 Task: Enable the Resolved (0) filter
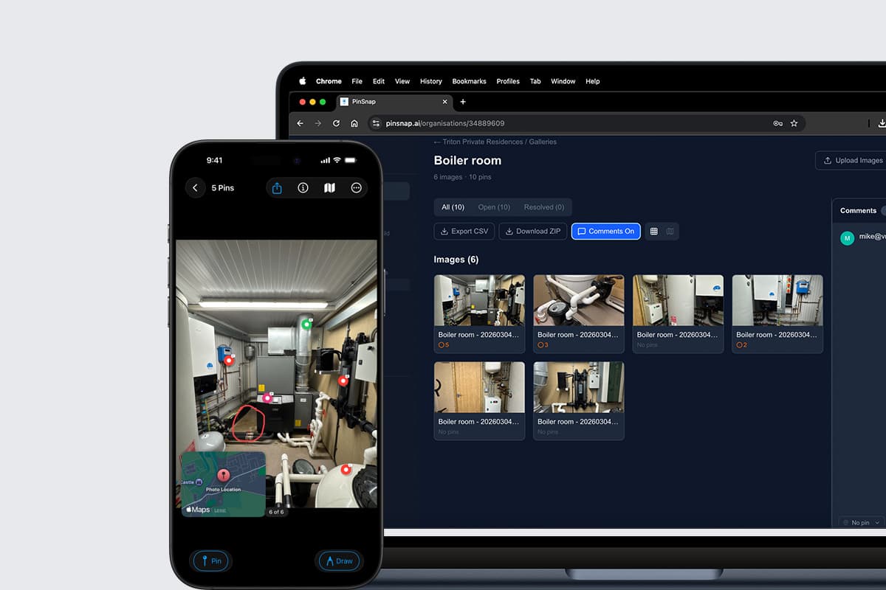(543, 206)
